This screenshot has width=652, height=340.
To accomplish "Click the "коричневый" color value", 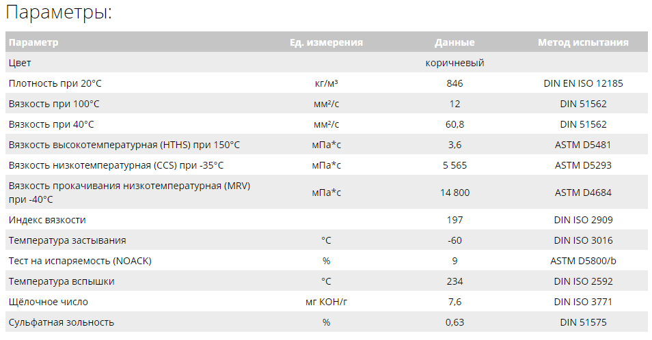I will [454, 63].
